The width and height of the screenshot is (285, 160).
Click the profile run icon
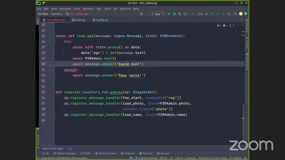pyautogui.click(x=185, y=14)
